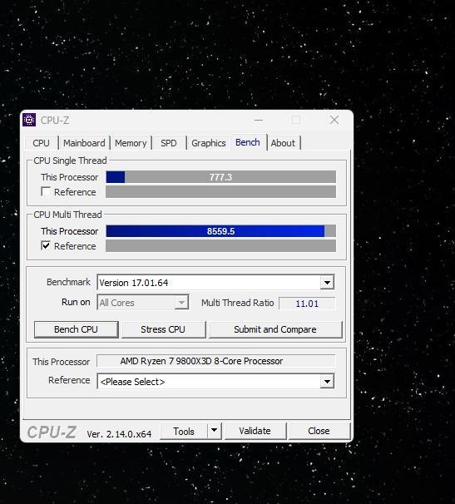Screen dimensions: 455x504
Task: Select the SPD tab
Action: pos(169,143)
